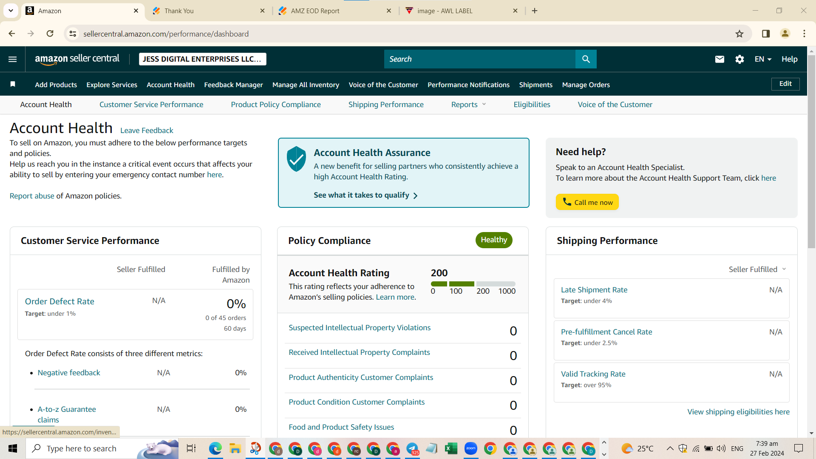Image resolution: width=816 pixels, height=459 pixels.
Task: Open the Eligibilities tab
Action: click(532, 105)
